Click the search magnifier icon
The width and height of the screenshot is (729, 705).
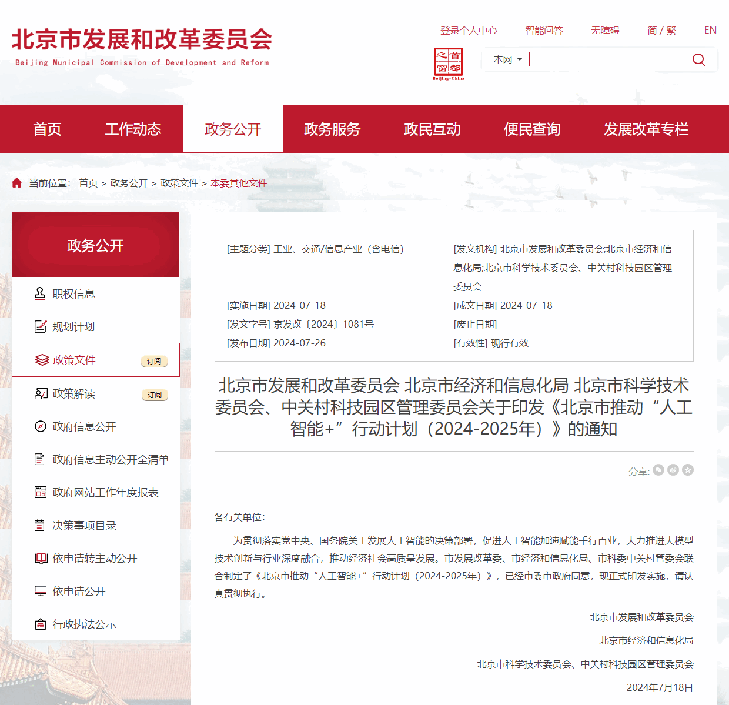(x=698, y=60)
